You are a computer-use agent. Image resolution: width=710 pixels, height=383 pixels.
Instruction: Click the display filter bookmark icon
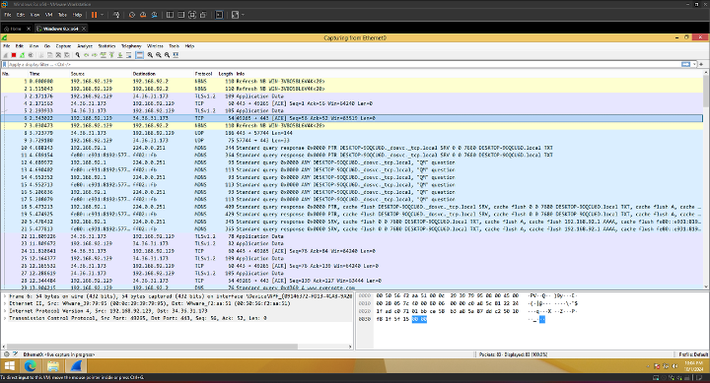pyautogui.click(x=5, y=65)
